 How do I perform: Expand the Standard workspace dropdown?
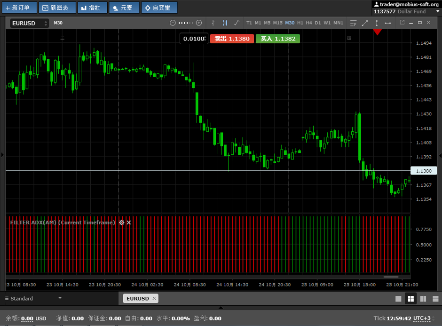point(60,298)
